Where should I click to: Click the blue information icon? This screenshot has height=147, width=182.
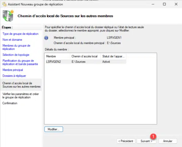click(x=46, y=38)
